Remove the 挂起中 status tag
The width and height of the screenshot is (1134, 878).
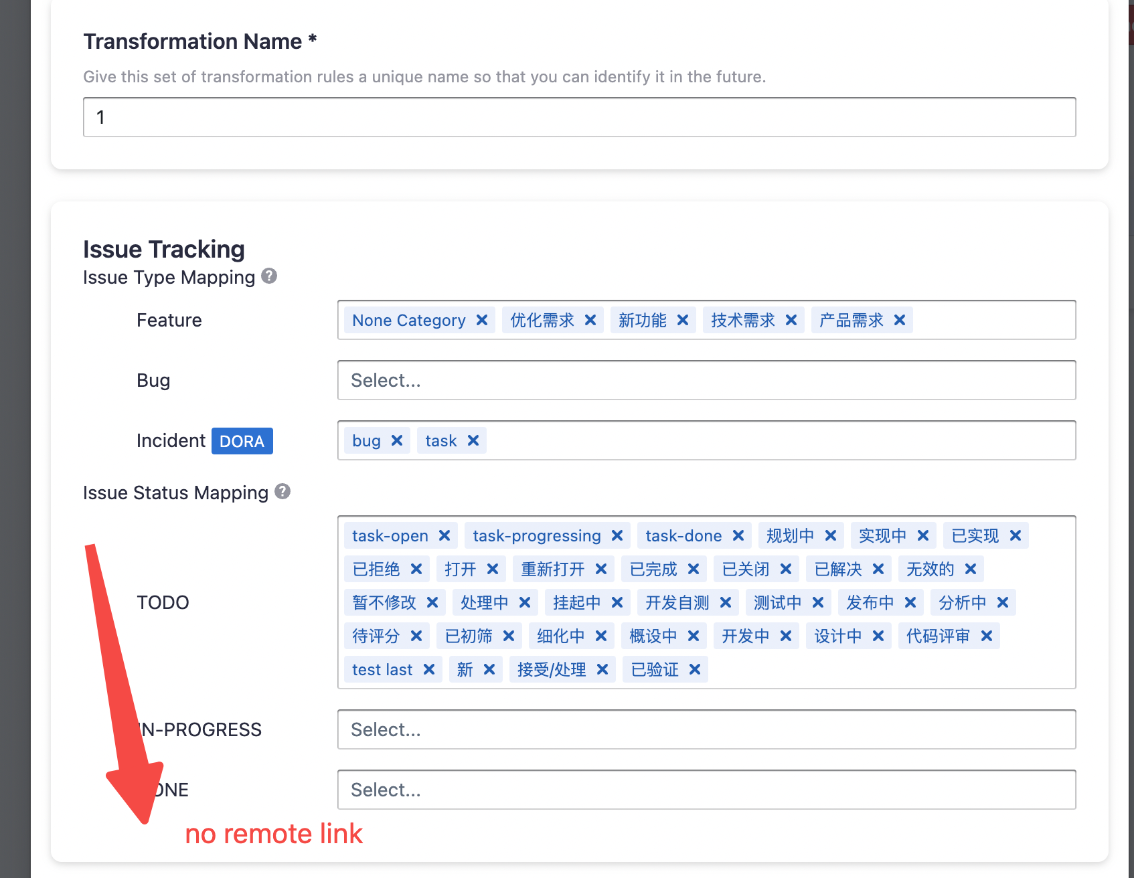617,602
